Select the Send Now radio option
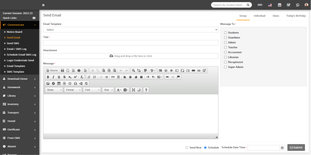The width and height of the screenshot is (311, 155). coord(187,148)
